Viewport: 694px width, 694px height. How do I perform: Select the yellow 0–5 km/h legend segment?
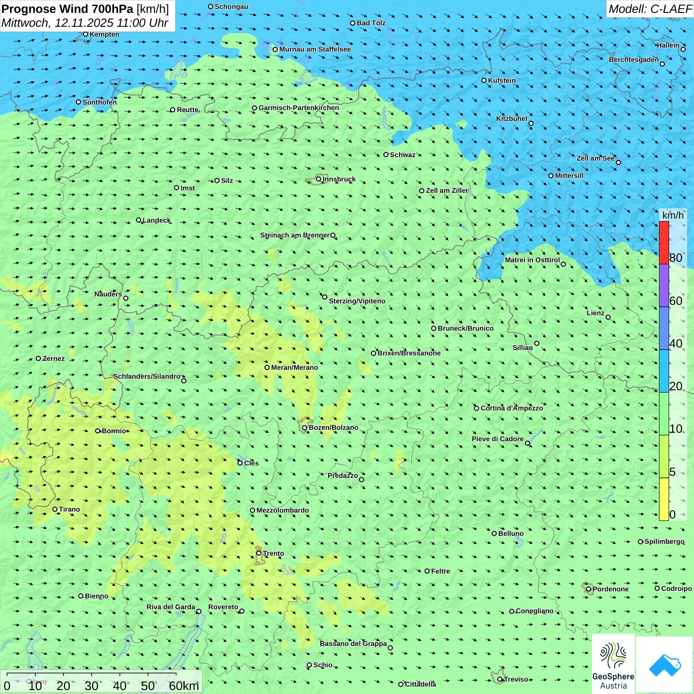664,499
